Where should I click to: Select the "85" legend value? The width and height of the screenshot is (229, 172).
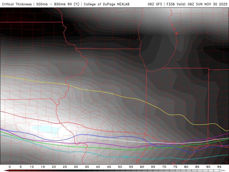tap(197, 167)
